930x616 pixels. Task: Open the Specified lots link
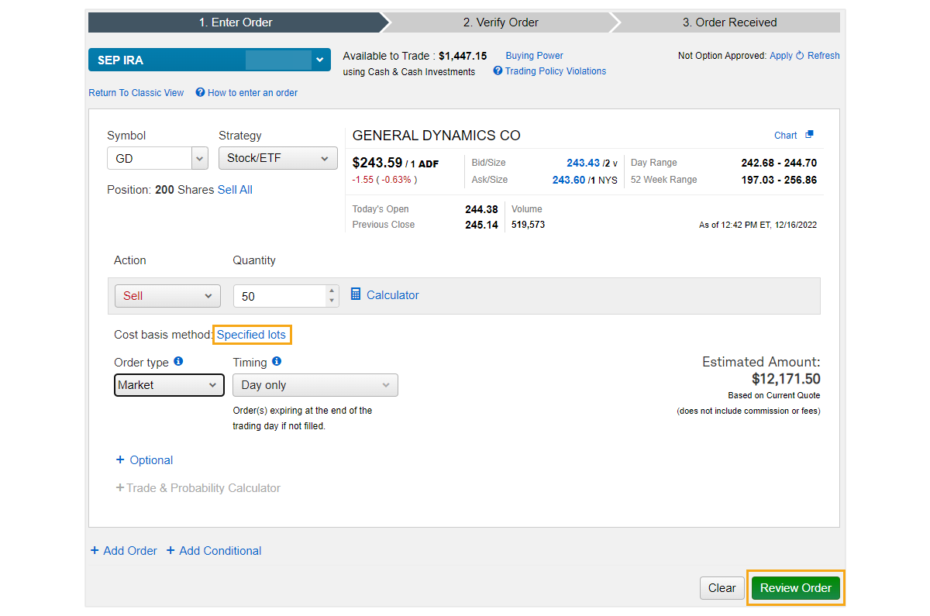pos(251,335)
